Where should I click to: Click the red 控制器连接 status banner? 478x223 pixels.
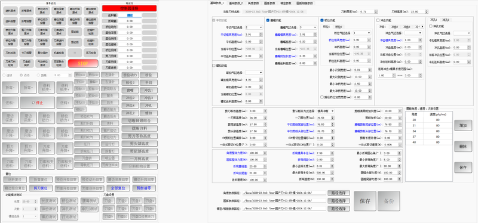click(129, 8)
